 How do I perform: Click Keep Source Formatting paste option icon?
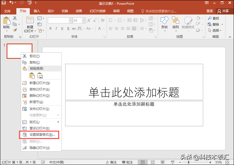pos(32,75)
